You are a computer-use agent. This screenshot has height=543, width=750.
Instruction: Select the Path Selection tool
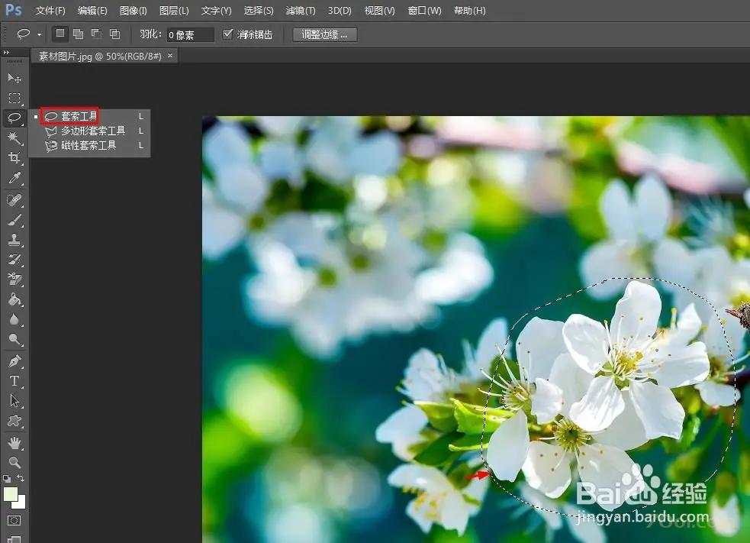14,400
